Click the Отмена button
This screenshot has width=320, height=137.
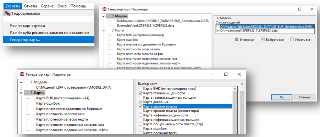pos(304,97)
